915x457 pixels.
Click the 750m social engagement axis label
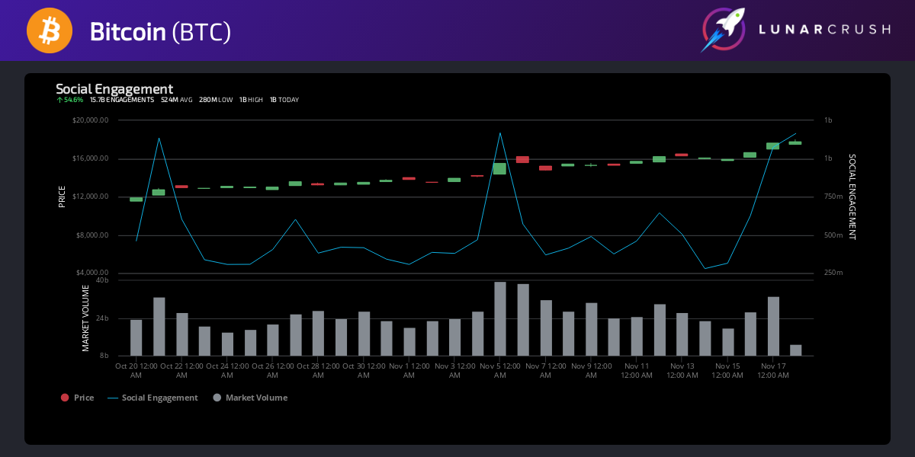[833, 197]
